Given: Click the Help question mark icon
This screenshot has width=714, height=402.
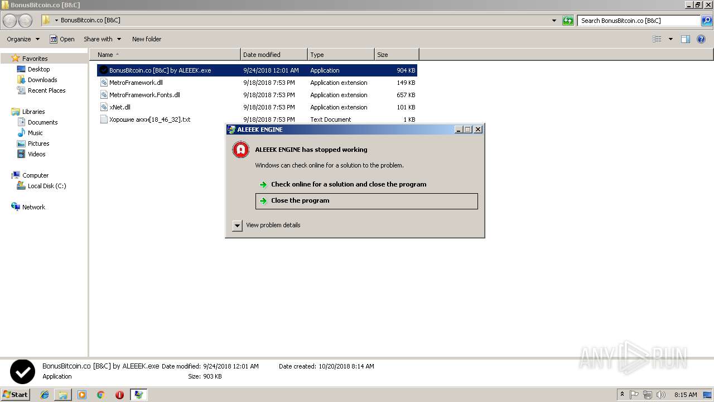Looking at the screenshot, I should 701,39.
